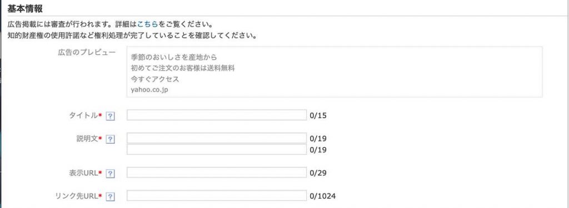Select the preview headline 季節のおいしさを産地から
The width and height of the screenshot is (569, 208).
[174, 57]
